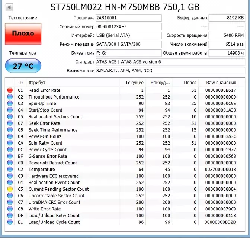250x238 pixels.
Task: Click the blue status dot for Spin Retry Count
Action: tap(10, 143)
